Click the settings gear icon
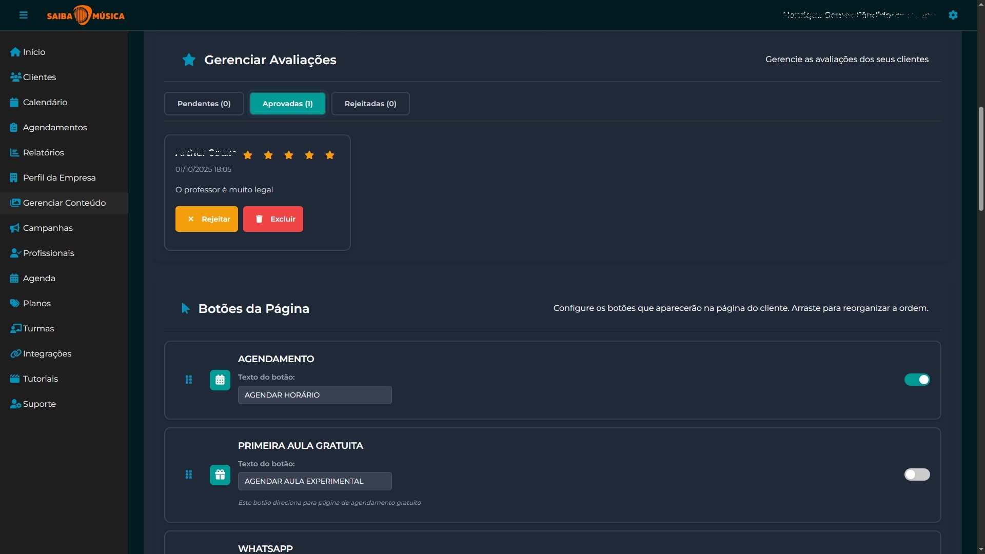 [x=953, y=15]
